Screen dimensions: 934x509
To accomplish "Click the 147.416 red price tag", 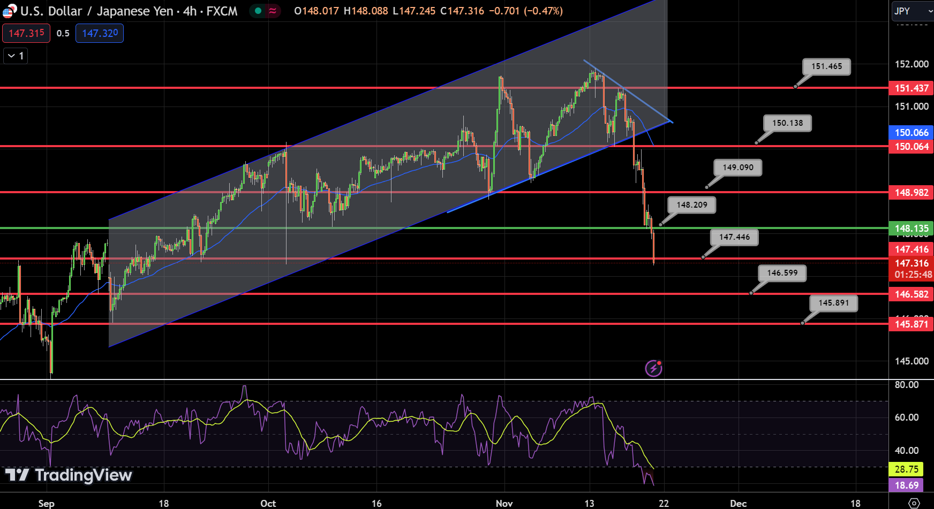I will (911, 249).
